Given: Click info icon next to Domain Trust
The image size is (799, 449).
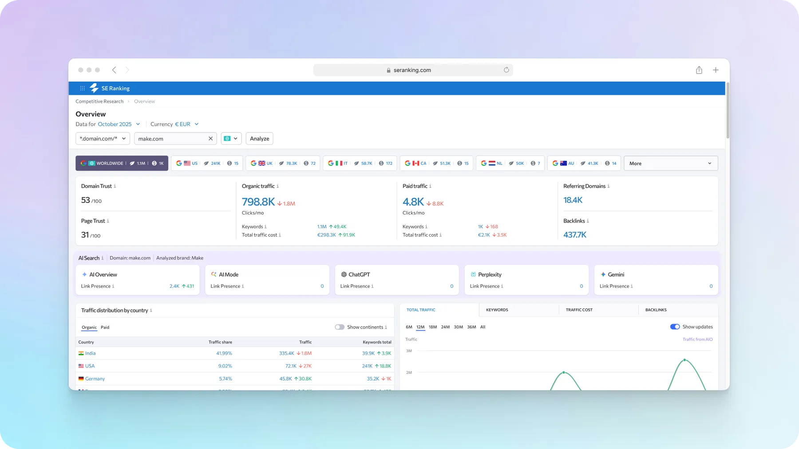Looking at the screenshot, I should (115, 186).
